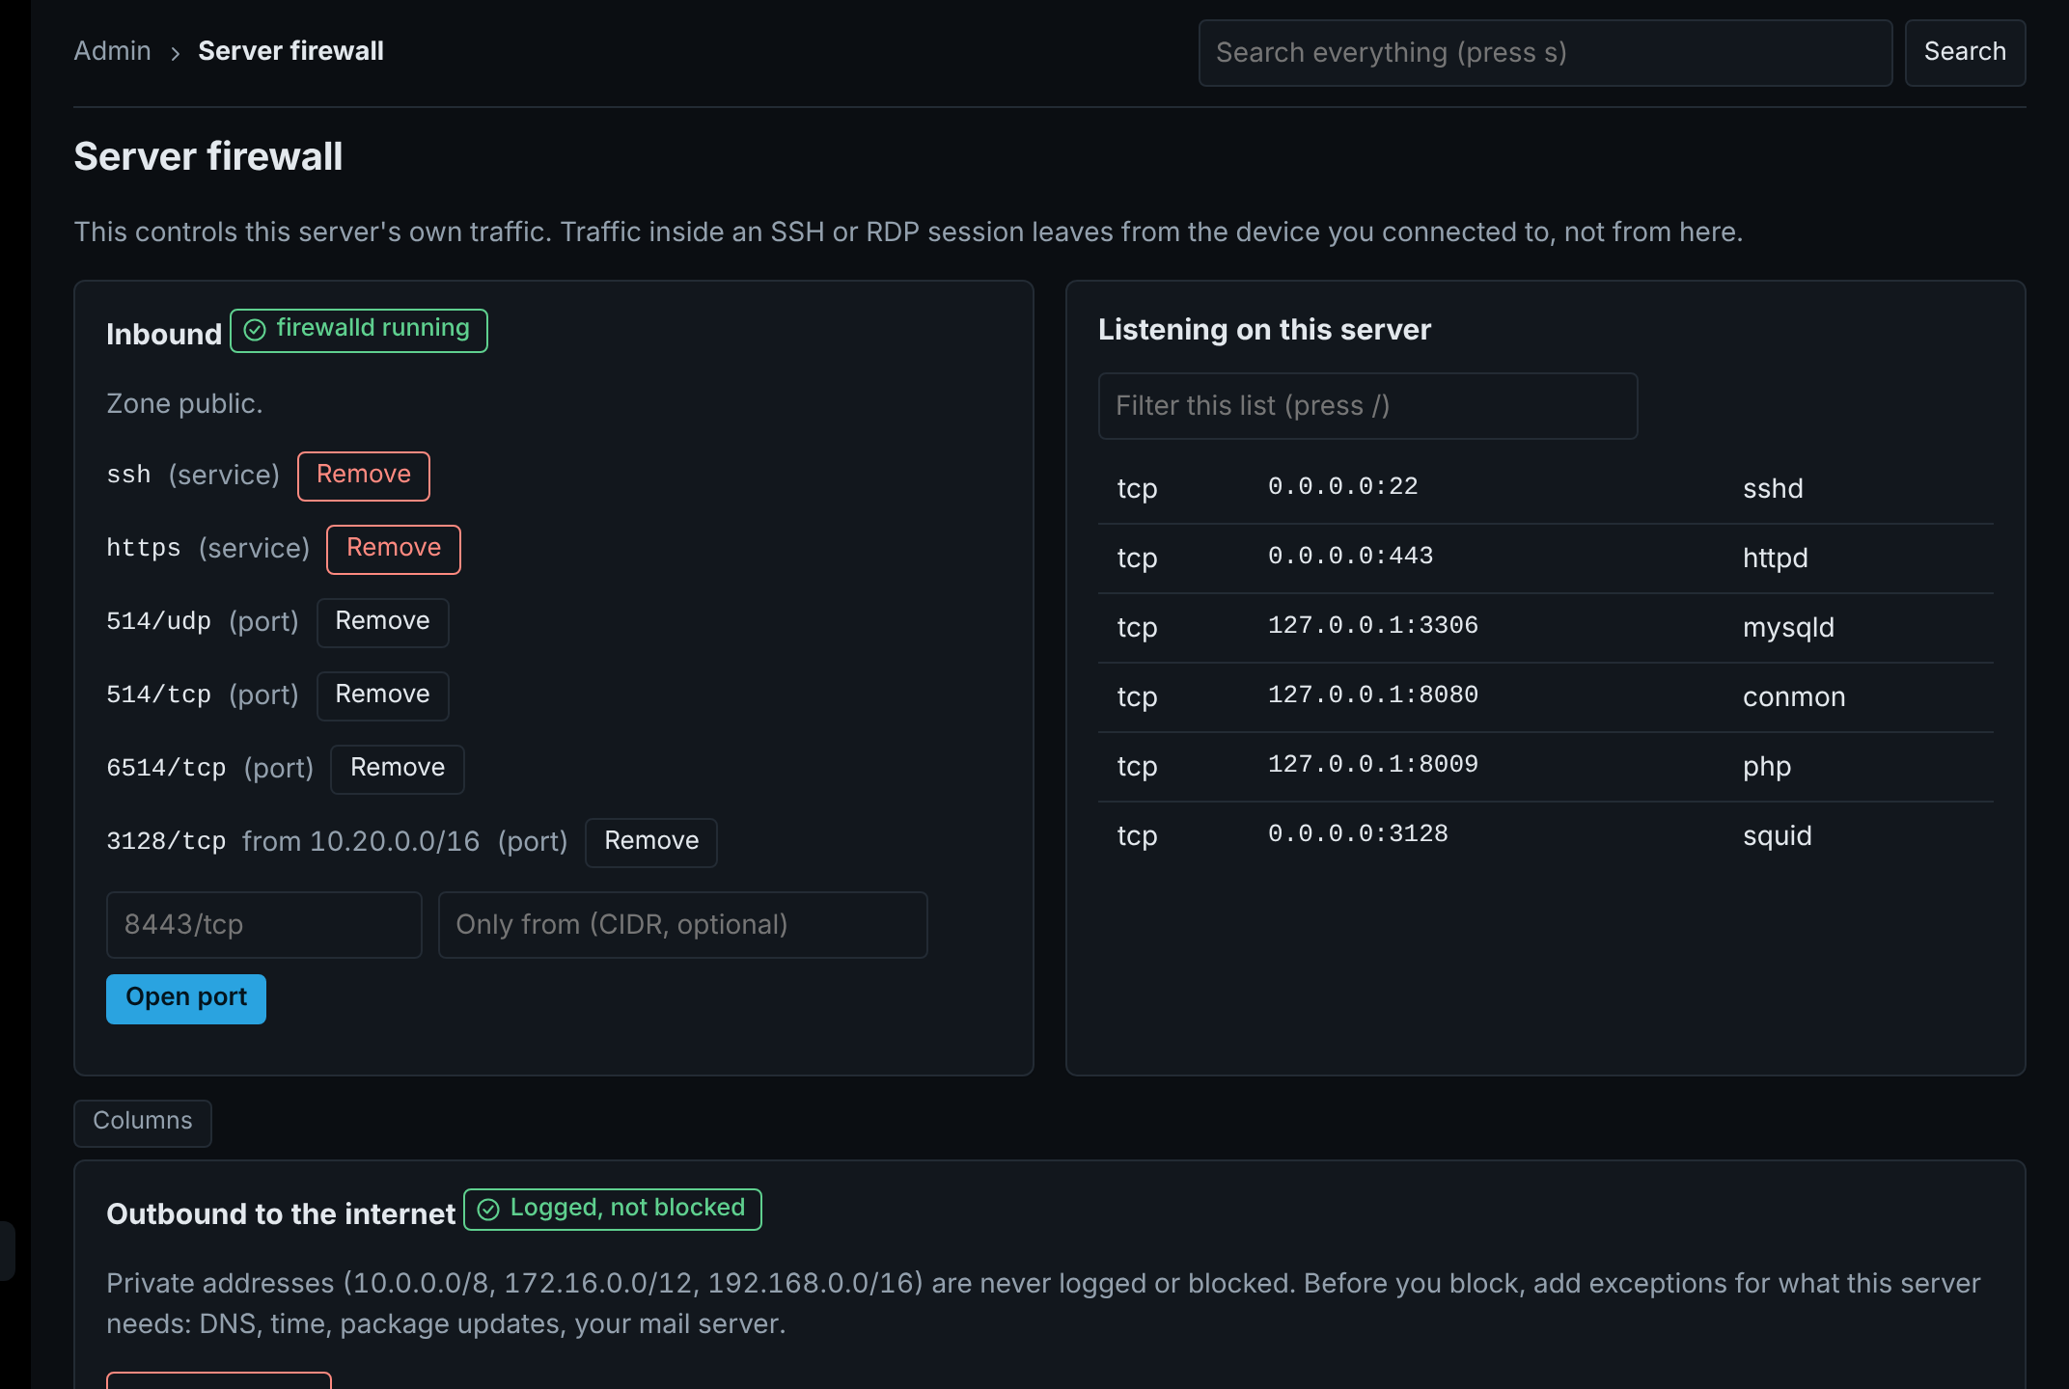Select the 127.0.0.1:8009 address cell
This screenshot has width=2069, height=1389.
pyautogui.click(x=1373, y=765)
